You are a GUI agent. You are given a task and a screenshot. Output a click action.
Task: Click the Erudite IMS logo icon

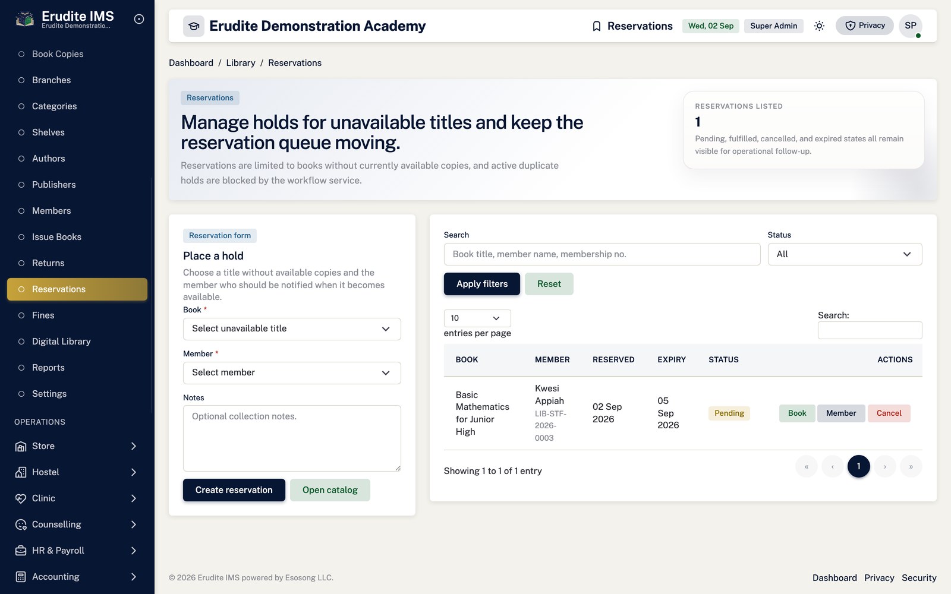(x=24, y=20)
